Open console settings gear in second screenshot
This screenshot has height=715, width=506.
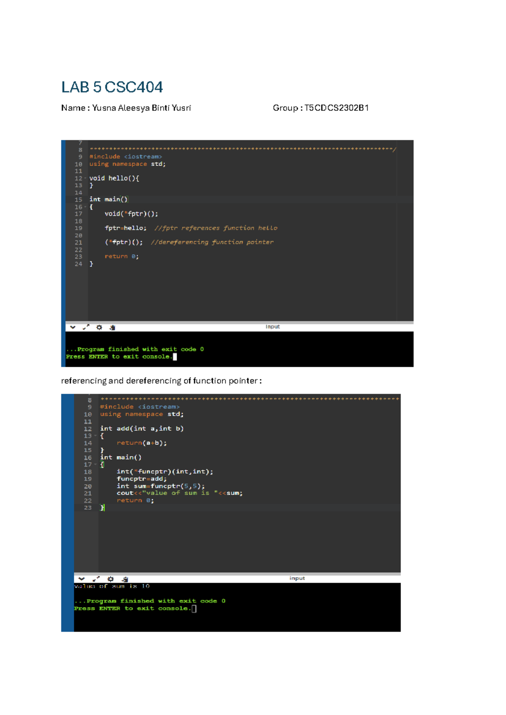click(110, 579)
